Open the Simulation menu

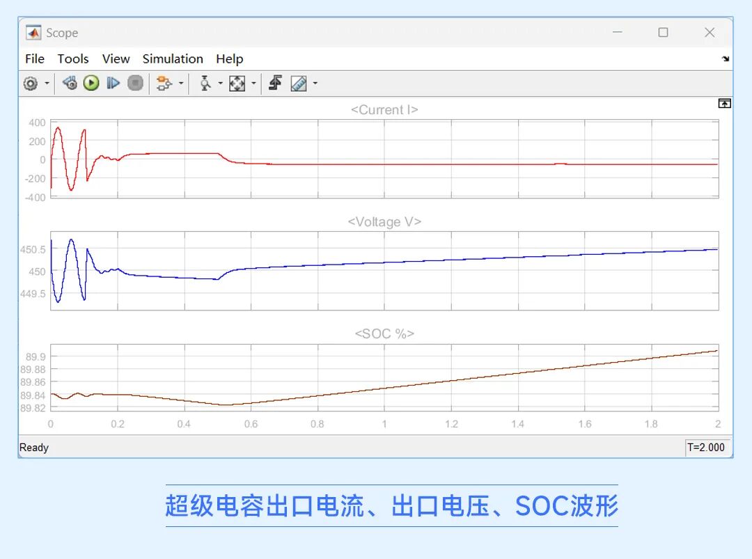coord(173,59)
